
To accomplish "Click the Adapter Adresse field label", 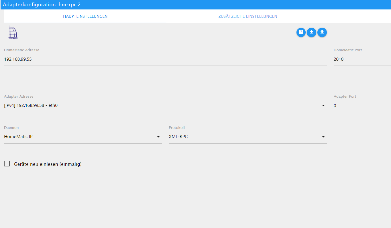I will point(19,97).
